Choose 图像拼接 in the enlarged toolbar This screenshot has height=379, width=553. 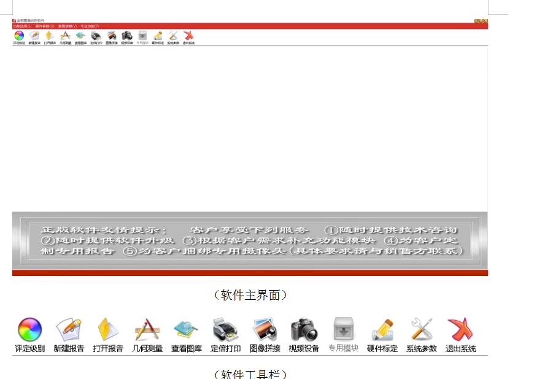(x=265, y=330)
